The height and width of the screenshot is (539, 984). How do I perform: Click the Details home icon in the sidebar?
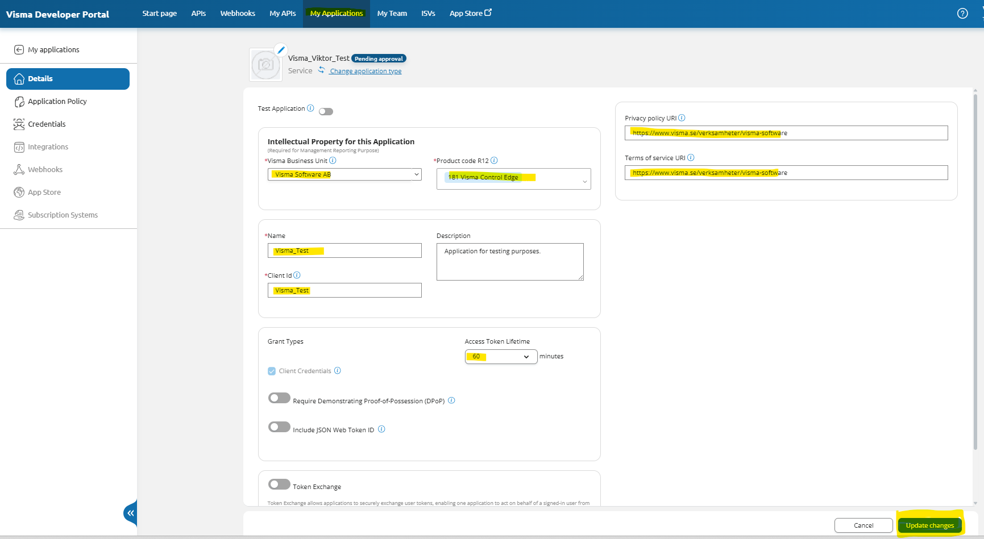(19, 79)
